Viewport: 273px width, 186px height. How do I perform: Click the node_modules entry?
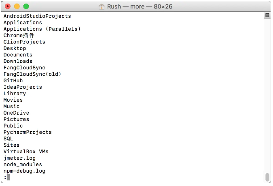[x=23, y=165]
